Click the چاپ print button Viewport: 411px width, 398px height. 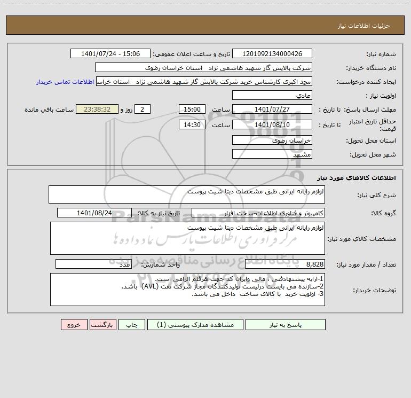[132, 324]
